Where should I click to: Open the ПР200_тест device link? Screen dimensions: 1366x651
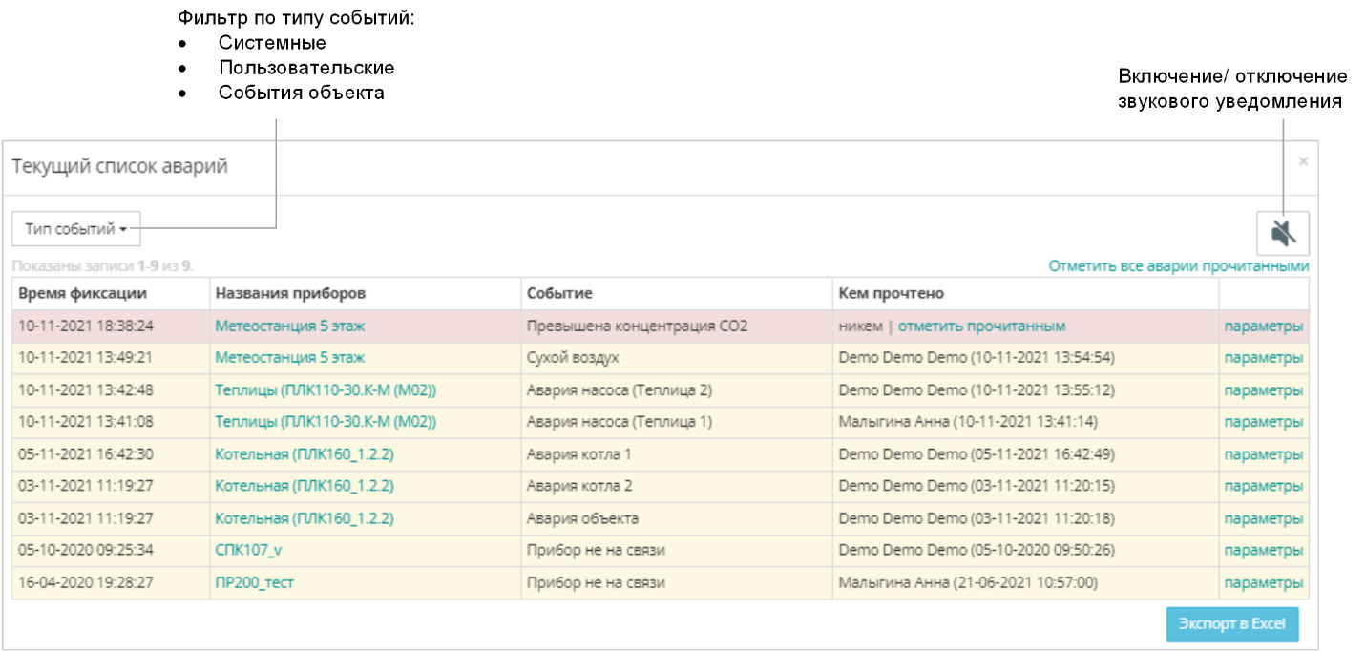point(254,582)
